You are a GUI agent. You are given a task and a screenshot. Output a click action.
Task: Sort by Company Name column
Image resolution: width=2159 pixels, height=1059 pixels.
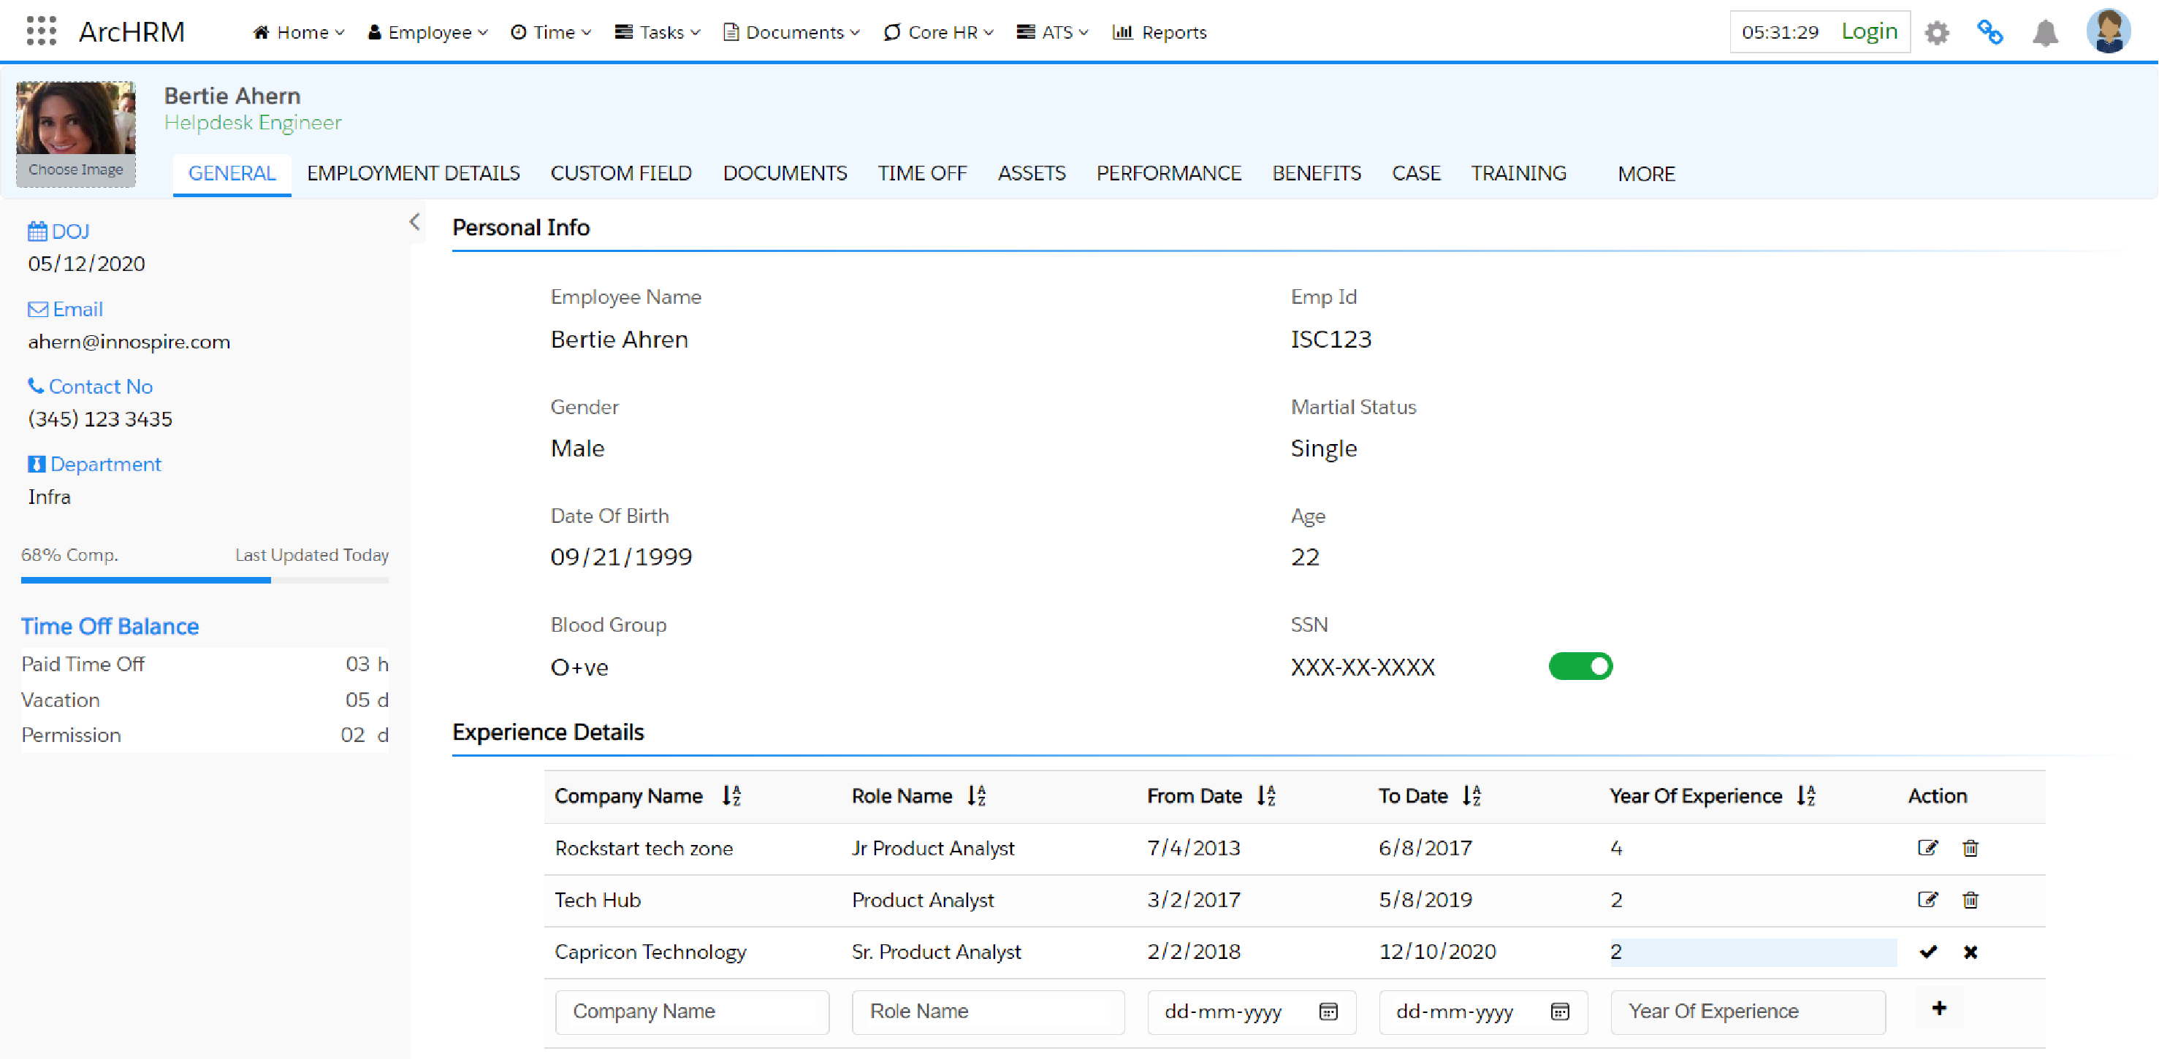pos(731,796)
